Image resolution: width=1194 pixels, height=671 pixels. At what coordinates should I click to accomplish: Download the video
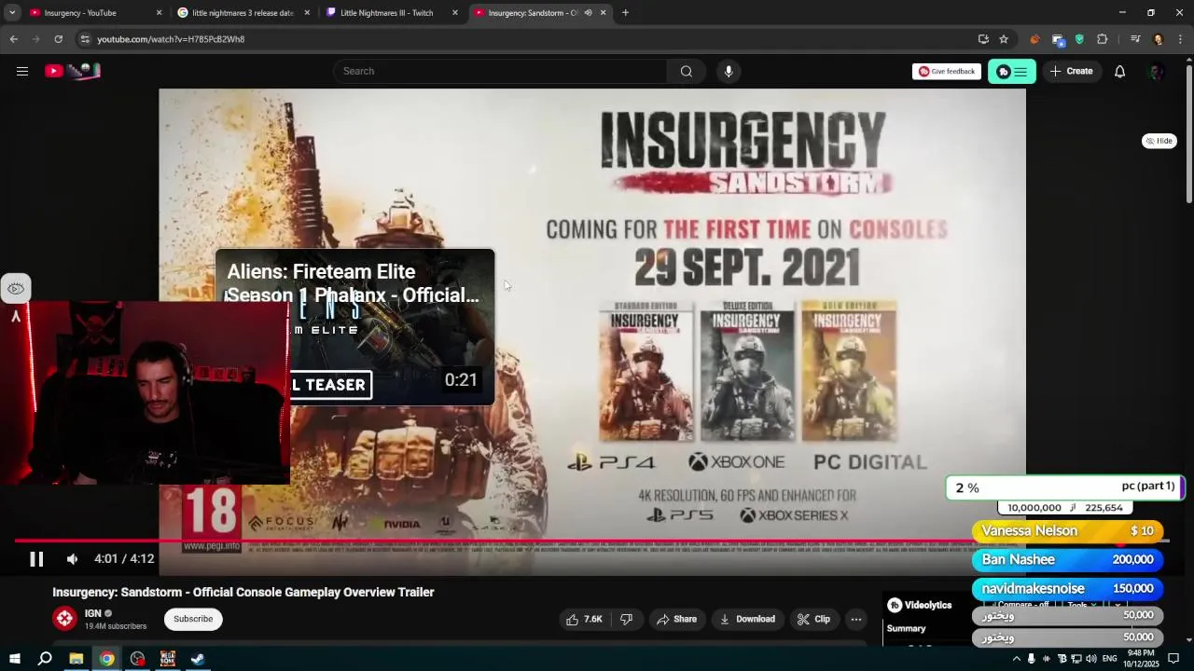(x=747, y=619)
